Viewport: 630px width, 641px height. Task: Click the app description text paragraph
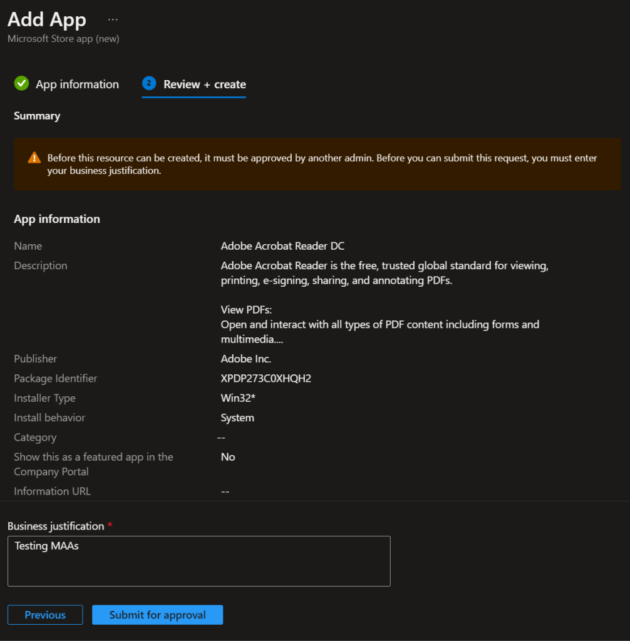tap(385, 273)
